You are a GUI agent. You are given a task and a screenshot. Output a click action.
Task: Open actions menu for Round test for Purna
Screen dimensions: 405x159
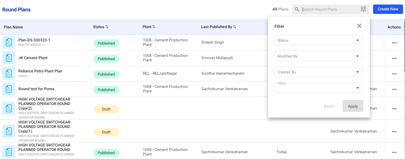pos(394,90)
